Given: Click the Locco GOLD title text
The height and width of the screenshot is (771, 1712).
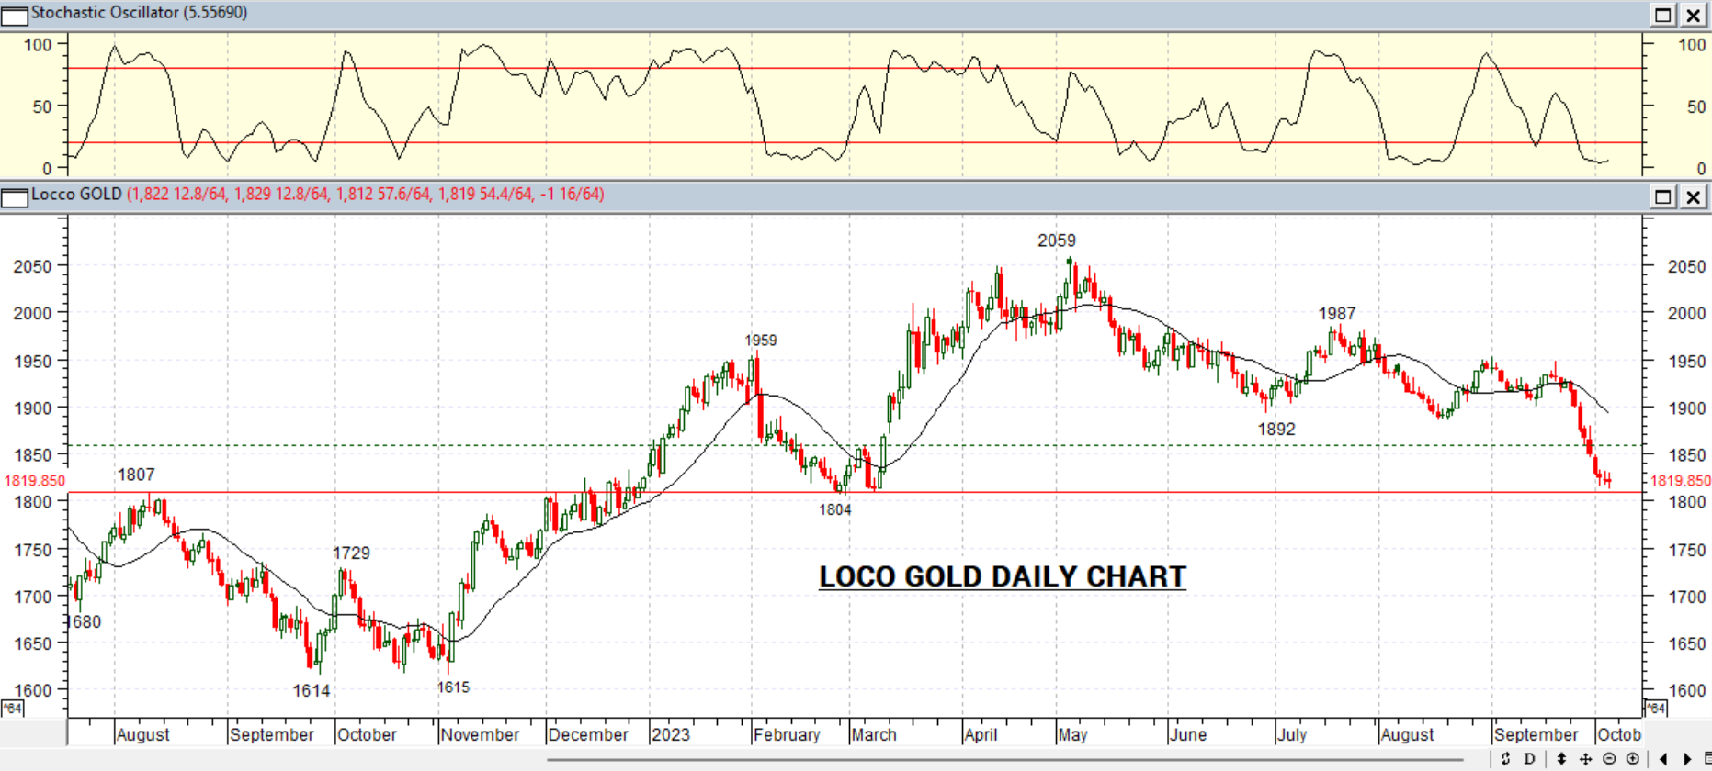Looking at the screenshot, I should tap(76, 195).
